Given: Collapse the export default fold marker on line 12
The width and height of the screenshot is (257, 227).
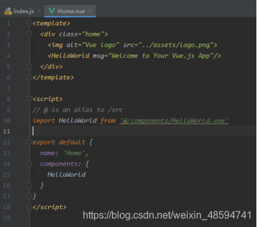Looking at the screenshot, I should coord(29,142).
